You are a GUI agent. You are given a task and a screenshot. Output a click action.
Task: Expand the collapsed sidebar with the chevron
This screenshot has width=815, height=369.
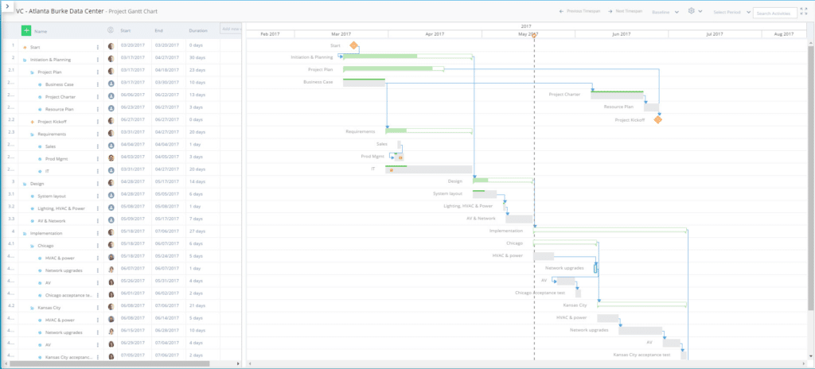pyautogui.click(x=7, y=6)
